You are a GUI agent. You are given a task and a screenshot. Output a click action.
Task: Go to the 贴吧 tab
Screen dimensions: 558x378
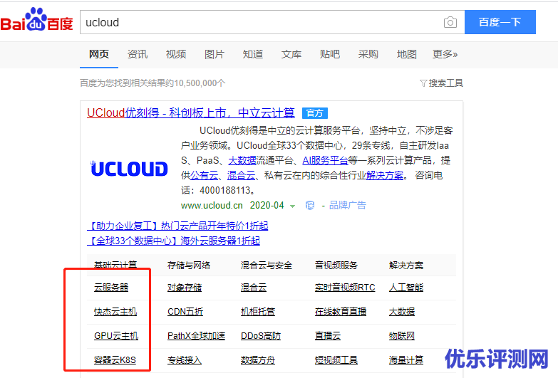pos(329,54)
